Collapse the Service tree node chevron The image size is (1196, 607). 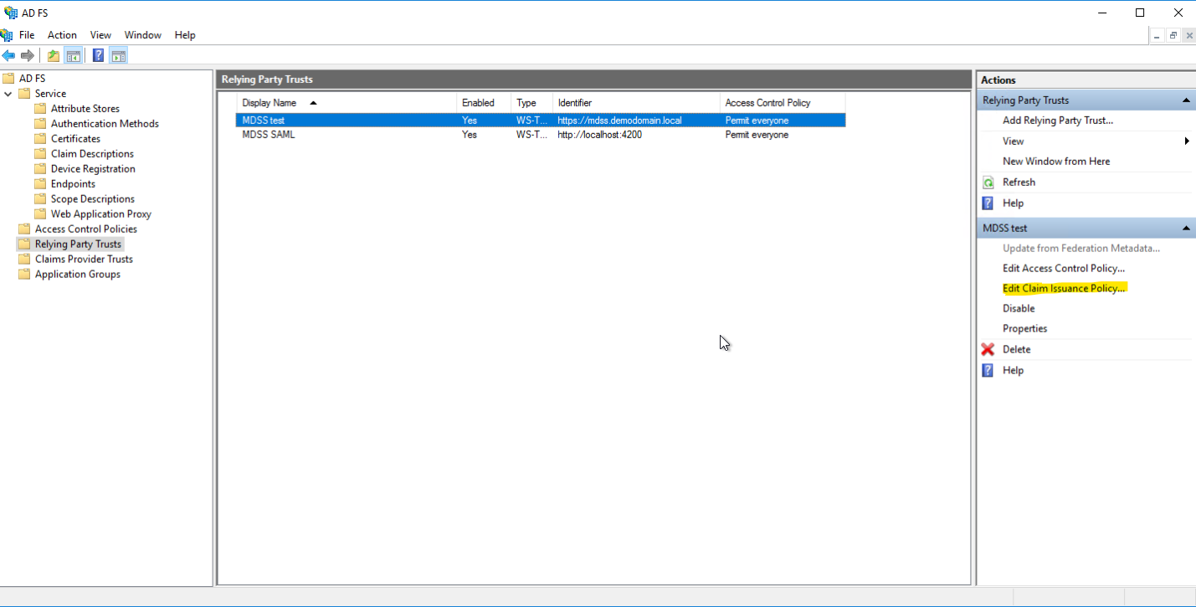click(x=8, y=94)
